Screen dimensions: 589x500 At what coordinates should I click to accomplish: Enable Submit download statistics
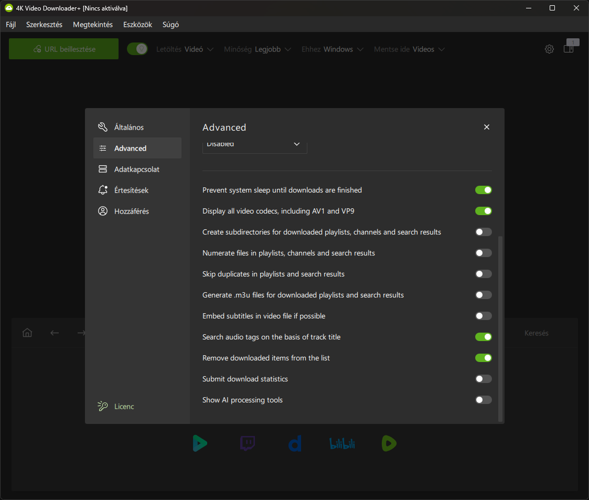tap(483, 379)
